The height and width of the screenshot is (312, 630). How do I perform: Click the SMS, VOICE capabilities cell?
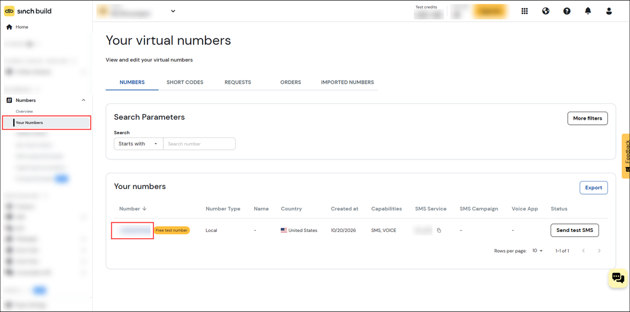383,231
